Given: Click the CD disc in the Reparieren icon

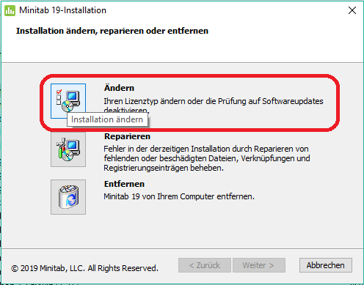Looking at the screenshot, I should 68,155.
